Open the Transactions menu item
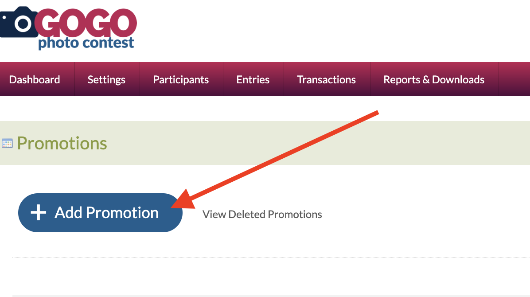This screenshot has height=297, width=530. pyautogui.click(x=326, y=79)
